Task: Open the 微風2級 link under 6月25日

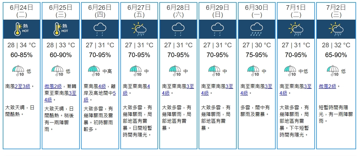Action: 53,87
